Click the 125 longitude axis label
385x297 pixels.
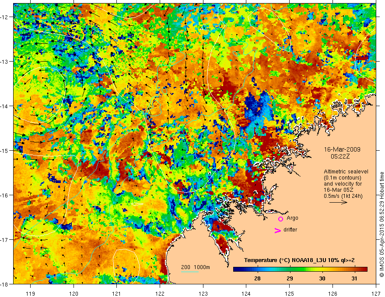(290, 294)
